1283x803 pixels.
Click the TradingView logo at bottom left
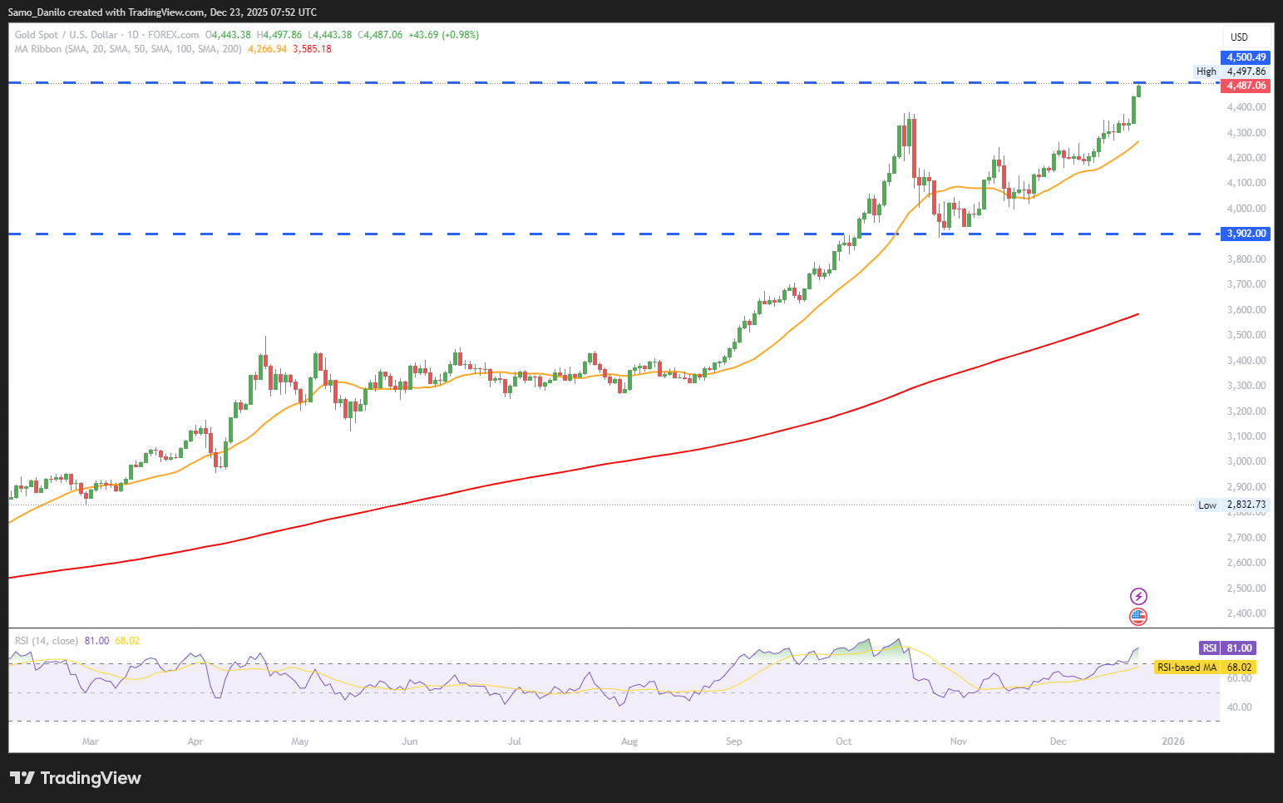pos(76,778)
